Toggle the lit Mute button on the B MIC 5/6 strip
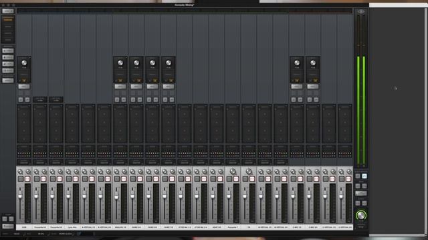428x240 pixels. [156, 179]
